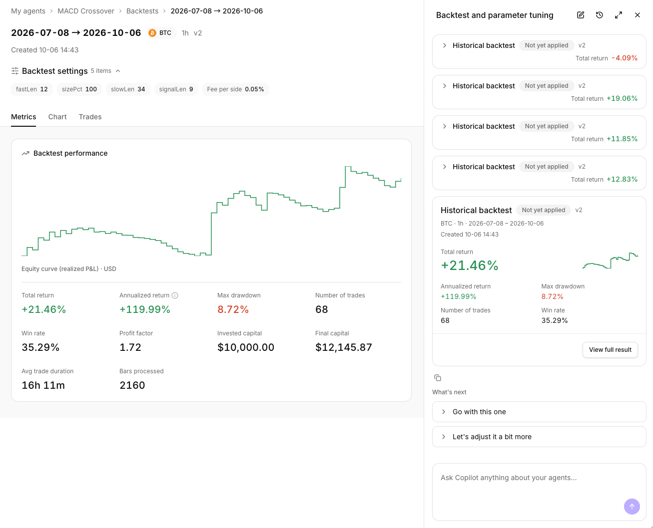Click the View full result button
The width and height of the screenshot is (653, 528).
click(x=610, y=350)
